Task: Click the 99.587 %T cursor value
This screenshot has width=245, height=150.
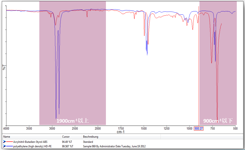Action: pyautogui.click(x=68, y=146)
